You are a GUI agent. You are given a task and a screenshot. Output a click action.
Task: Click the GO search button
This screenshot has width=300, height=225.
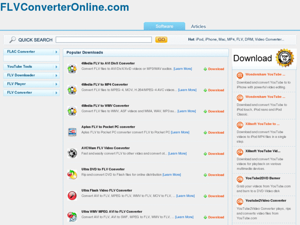pos(161,40)
